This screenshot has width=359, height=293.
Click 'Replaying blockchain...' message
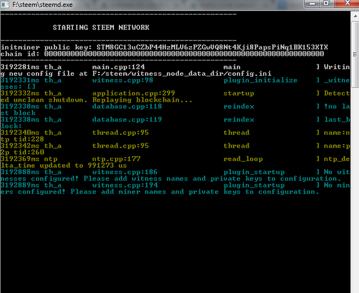click(x=142, y=100)
